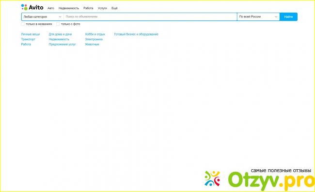Choose 'Услуги' in the top navigation

(x=102, y=8)
